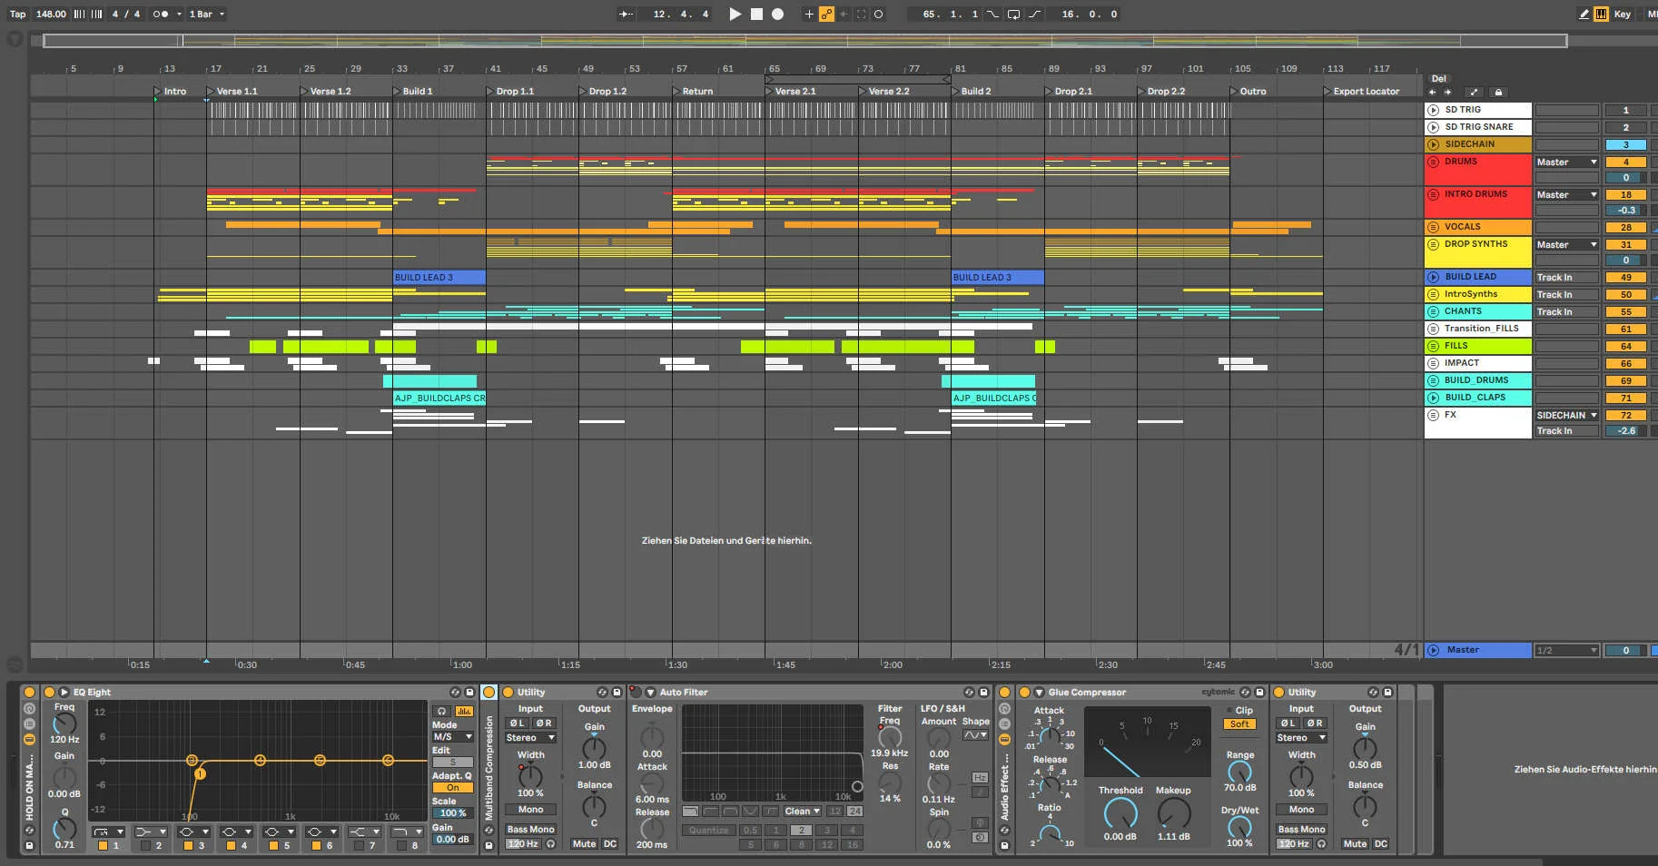This screenshot has height=866, width=1658.
Task: Toggle EQ Eight Adaptive Q On button
Action: coord(452,788)
